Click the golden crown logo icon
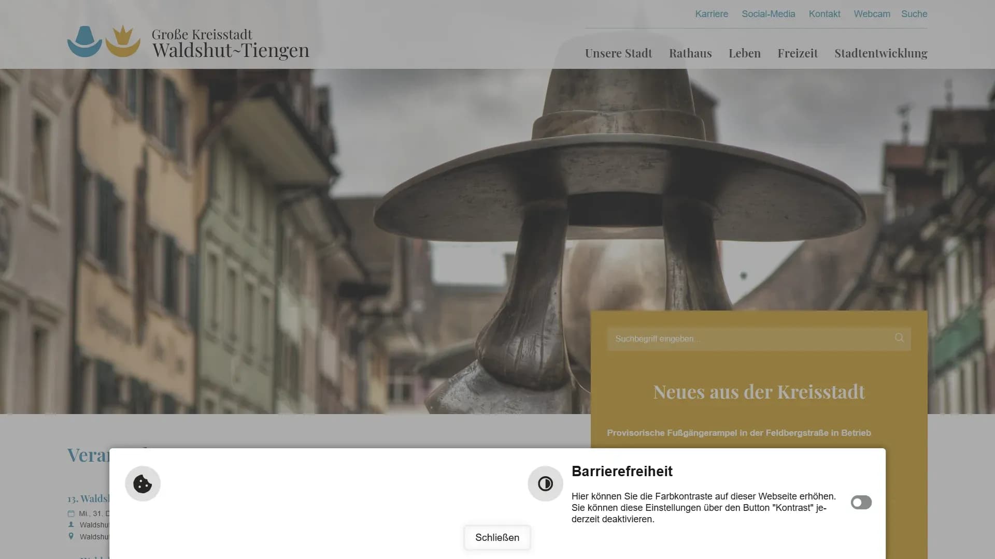Screen dimensions: 995x559 point(123,41)
